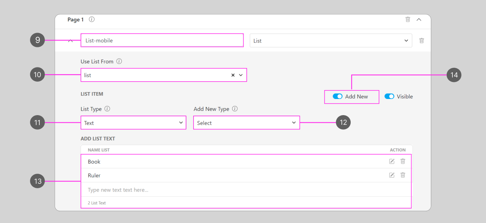This screenshot has height=223, width=486.
Task: Click the Page 1 trash delete icon
Action: coord(408,19)
